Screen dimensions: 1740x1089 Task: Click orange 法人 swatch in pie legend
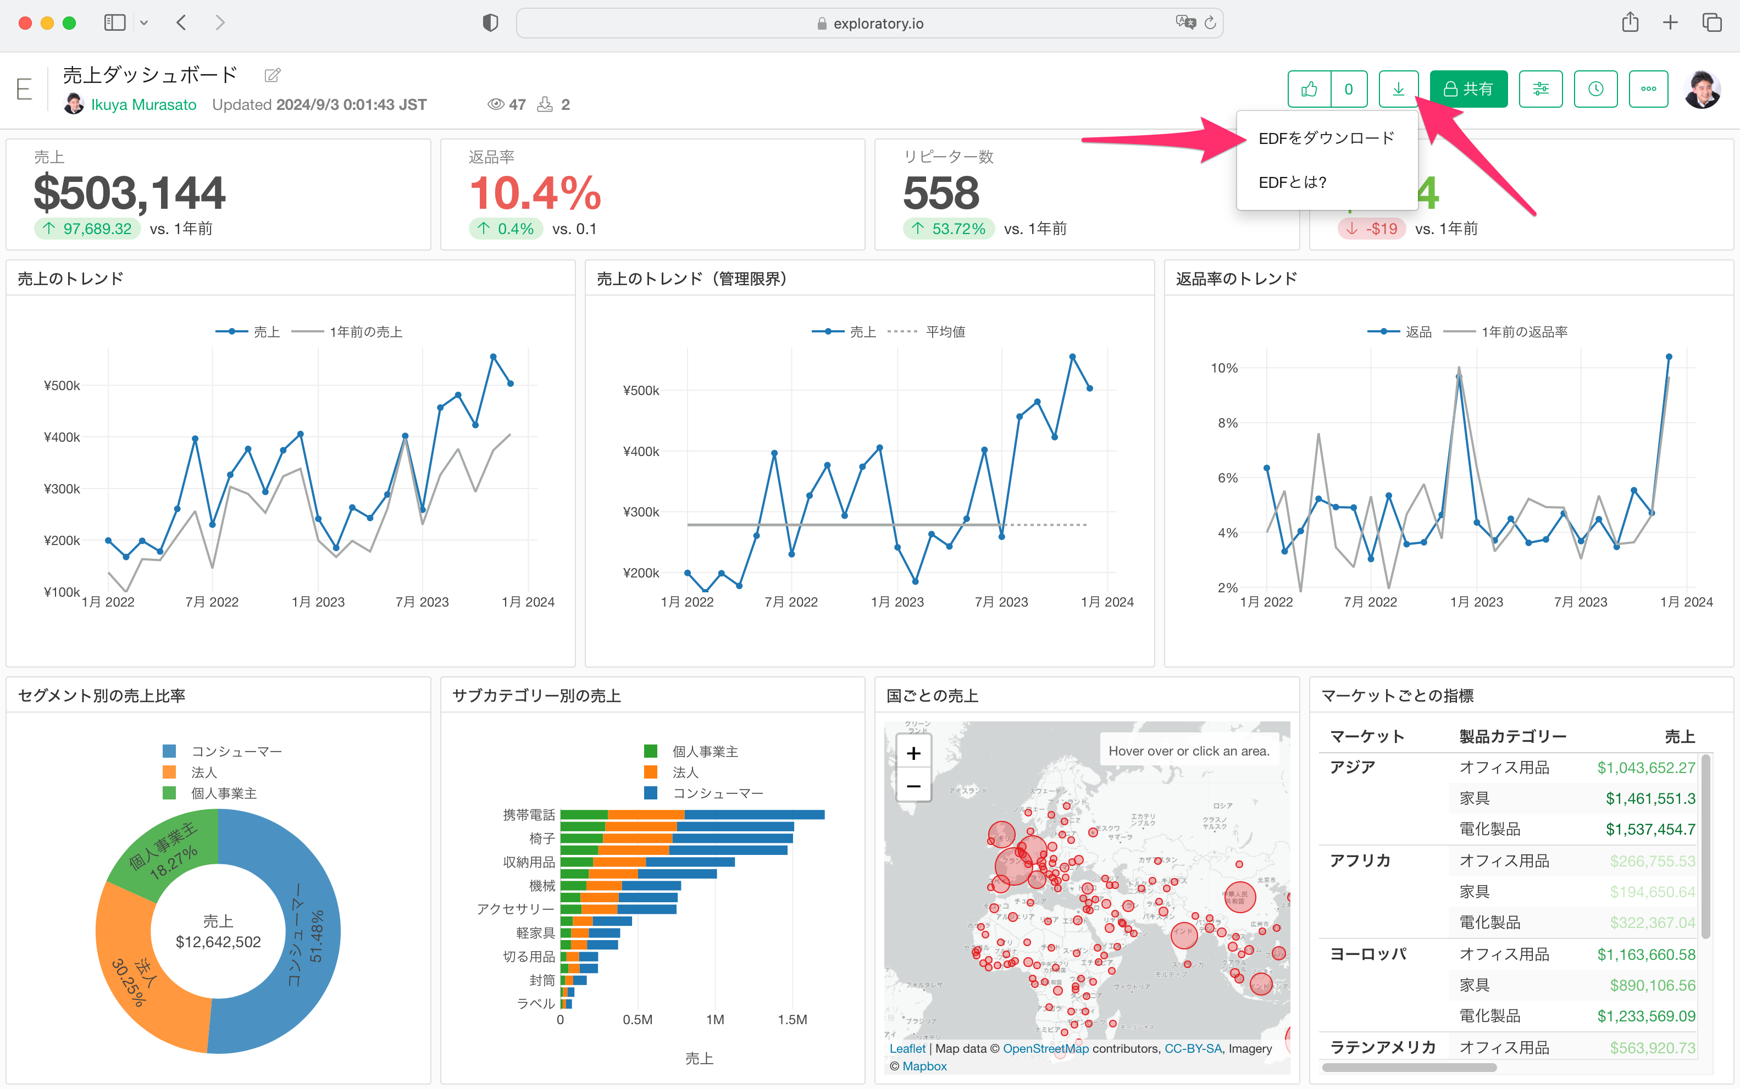pos(170,772)
